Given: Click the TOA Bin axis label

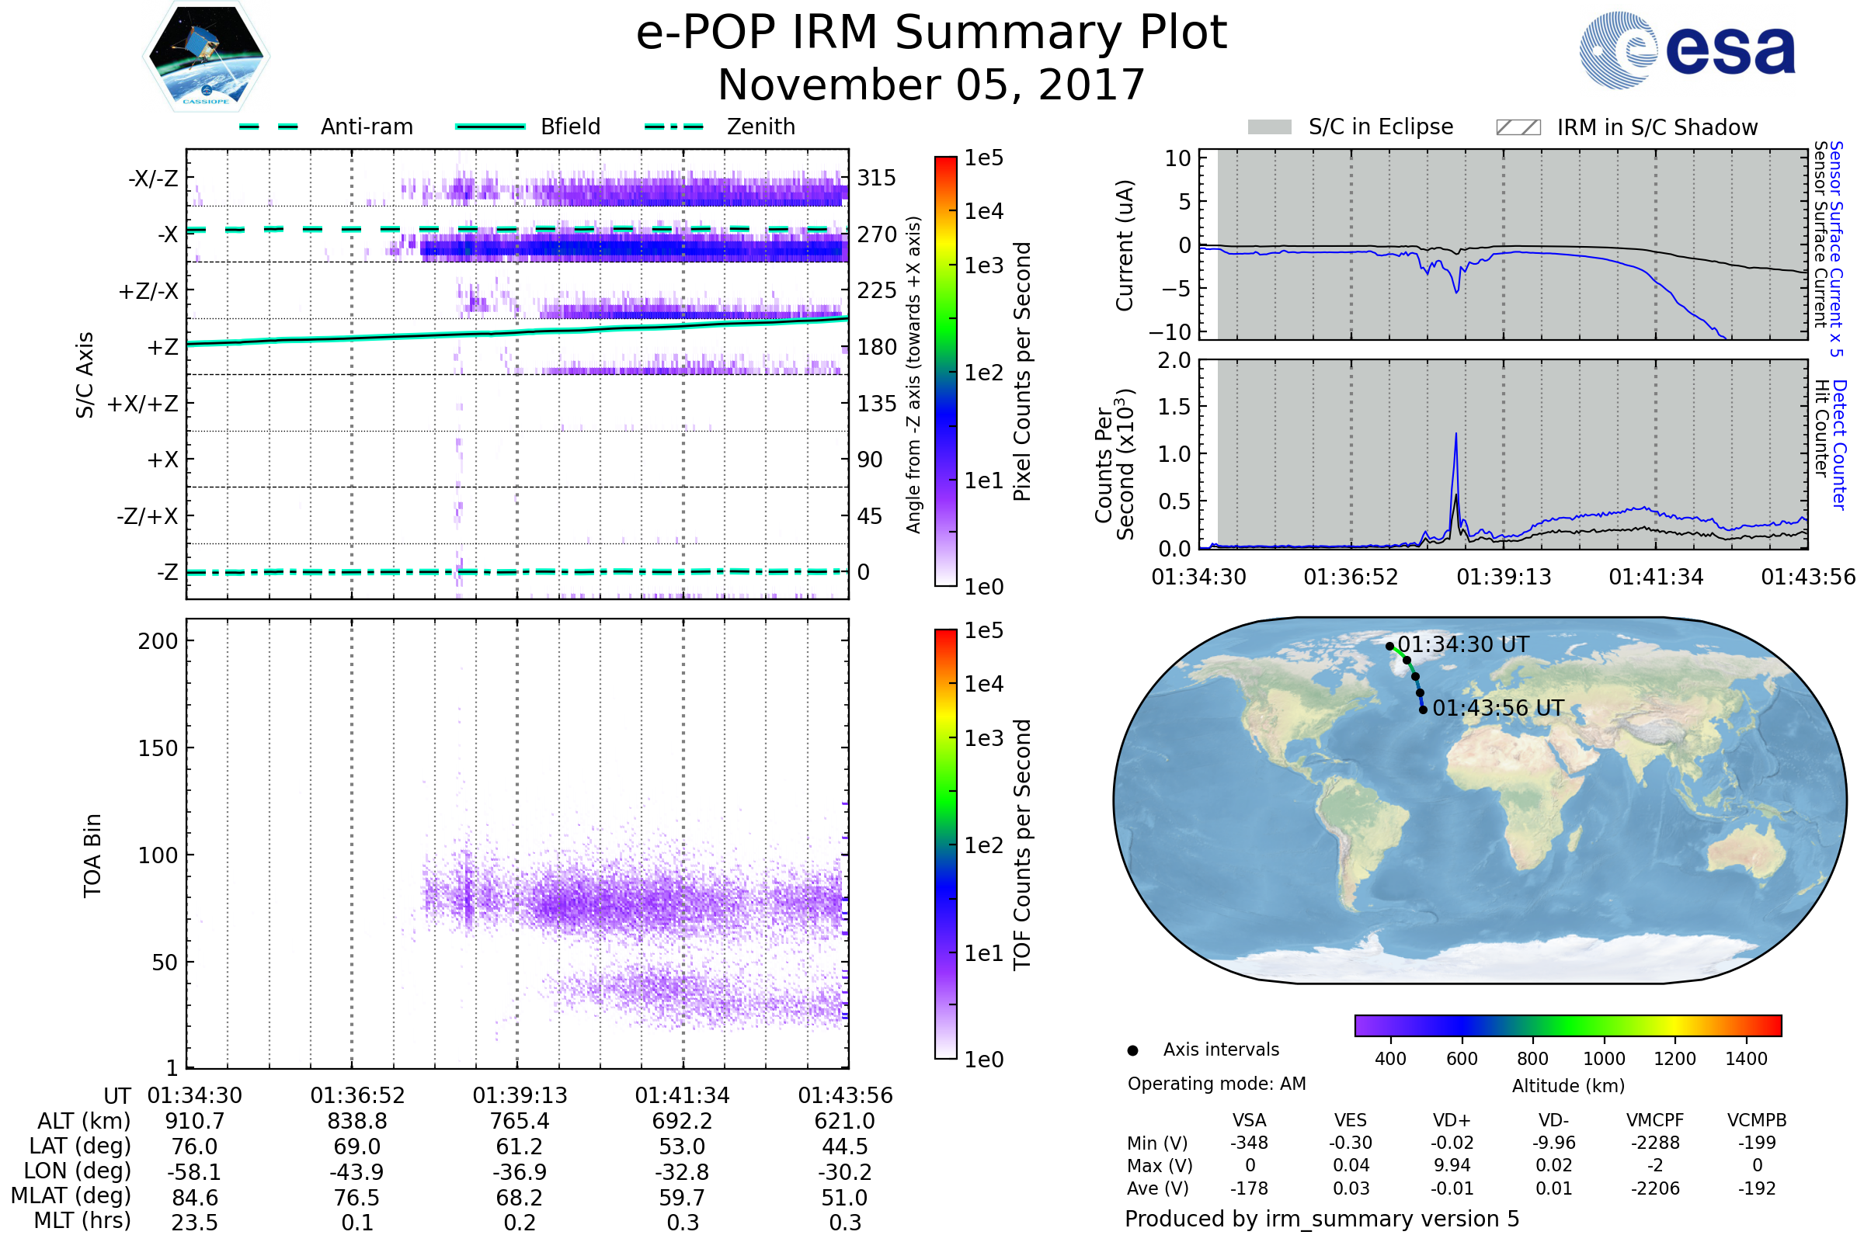Looking at the screenshot, I should [92, 855].
